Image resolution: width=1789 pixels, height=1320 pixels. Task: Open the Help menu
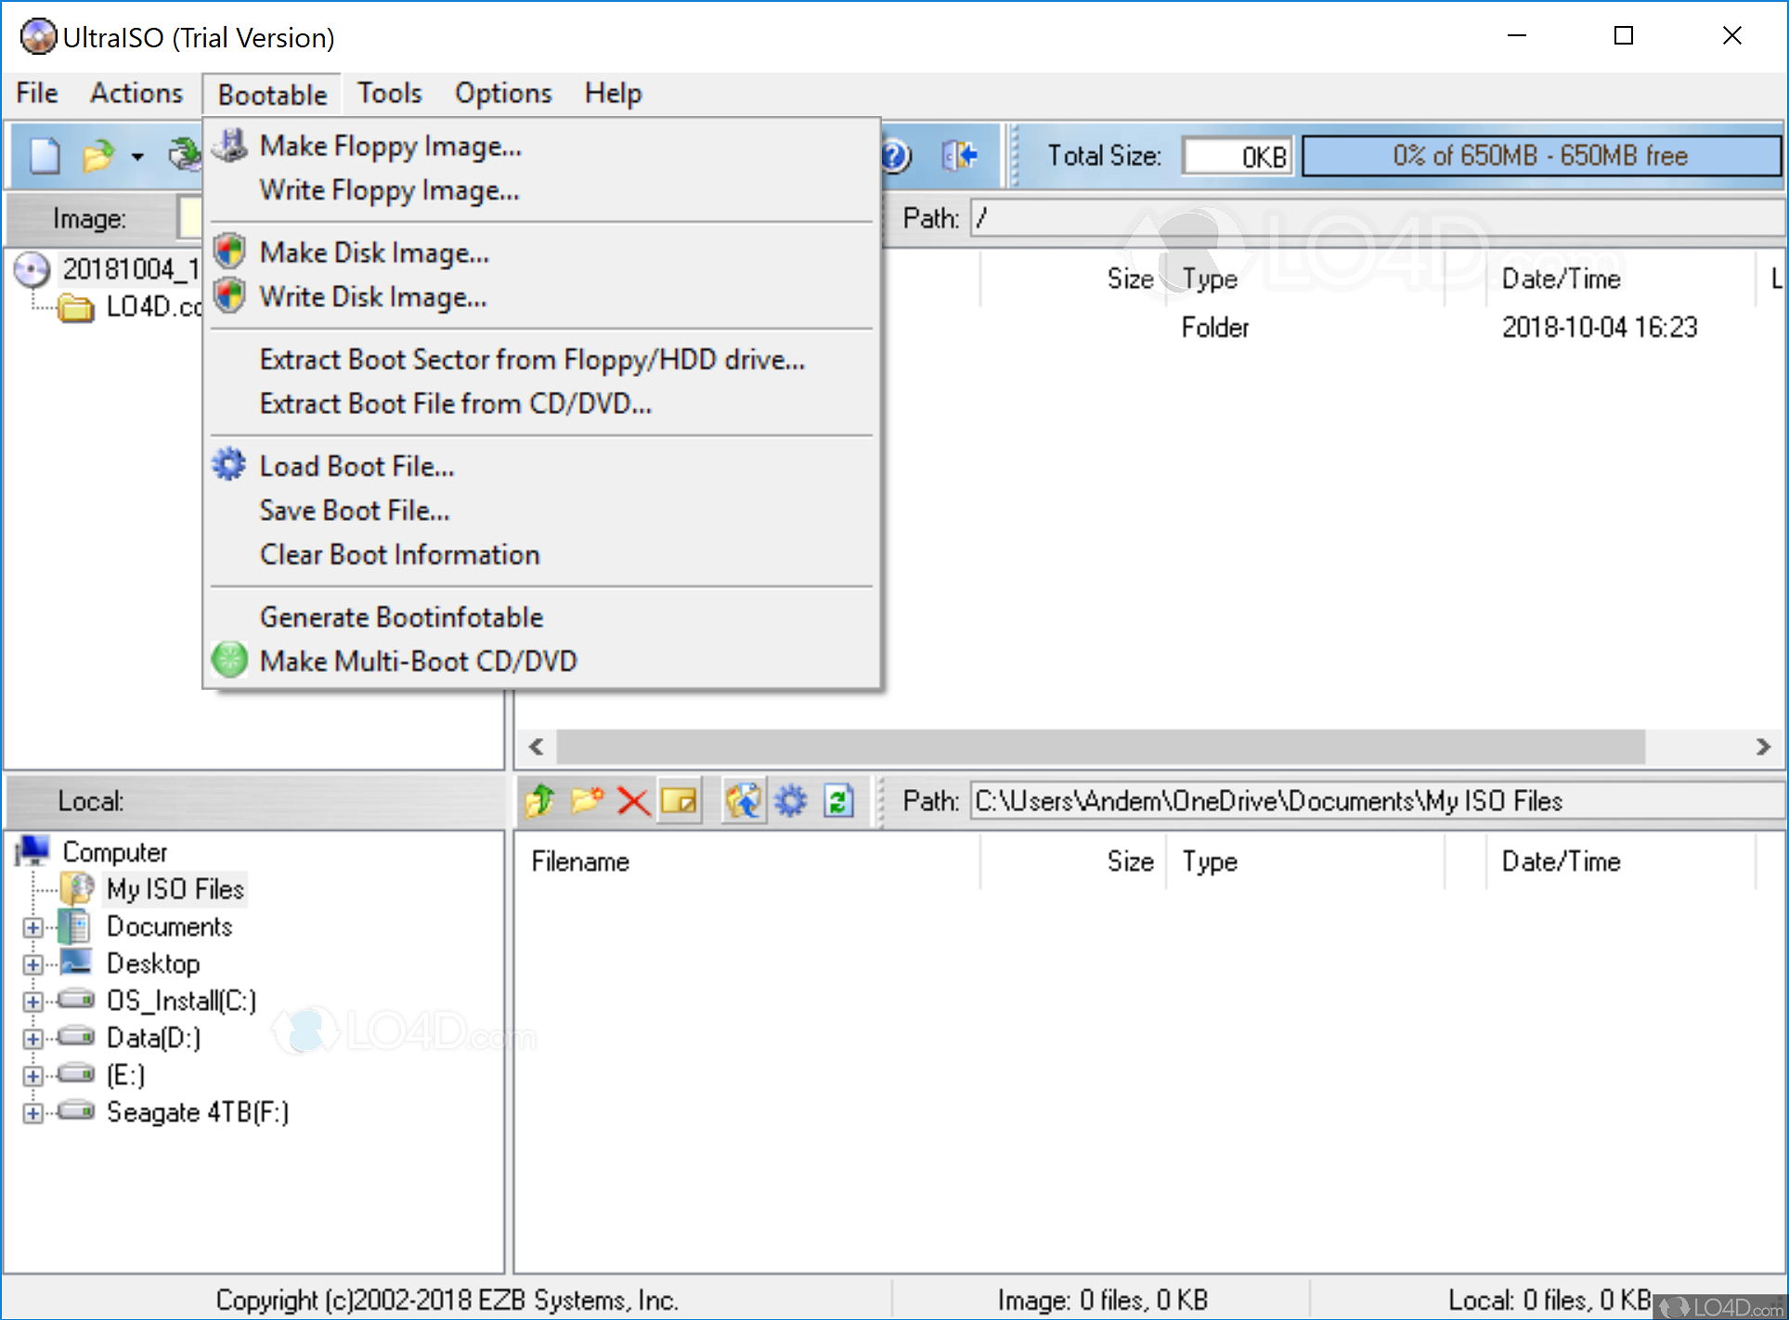(x=613, y=94)
